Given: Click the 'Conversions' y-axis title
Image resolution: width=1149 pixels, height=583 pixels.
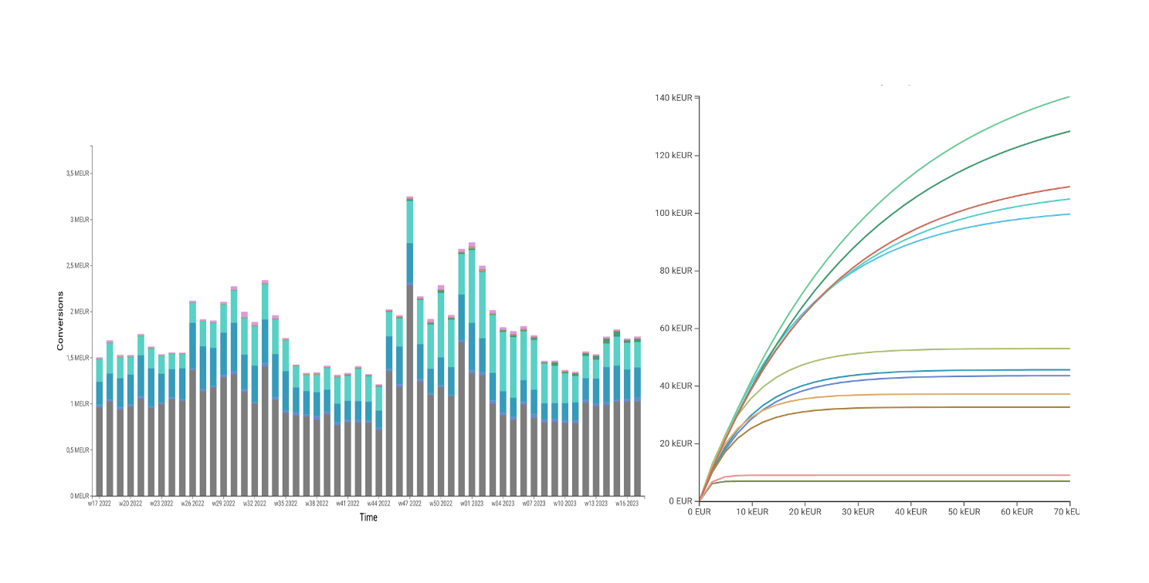Looking at the screenshot, I should 59,321.
